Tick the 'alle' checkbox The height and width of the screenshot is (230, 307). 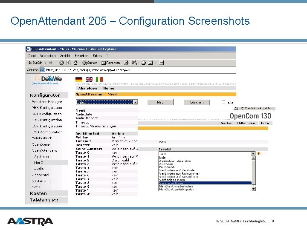pyautogui.click(x=223, y=102)
